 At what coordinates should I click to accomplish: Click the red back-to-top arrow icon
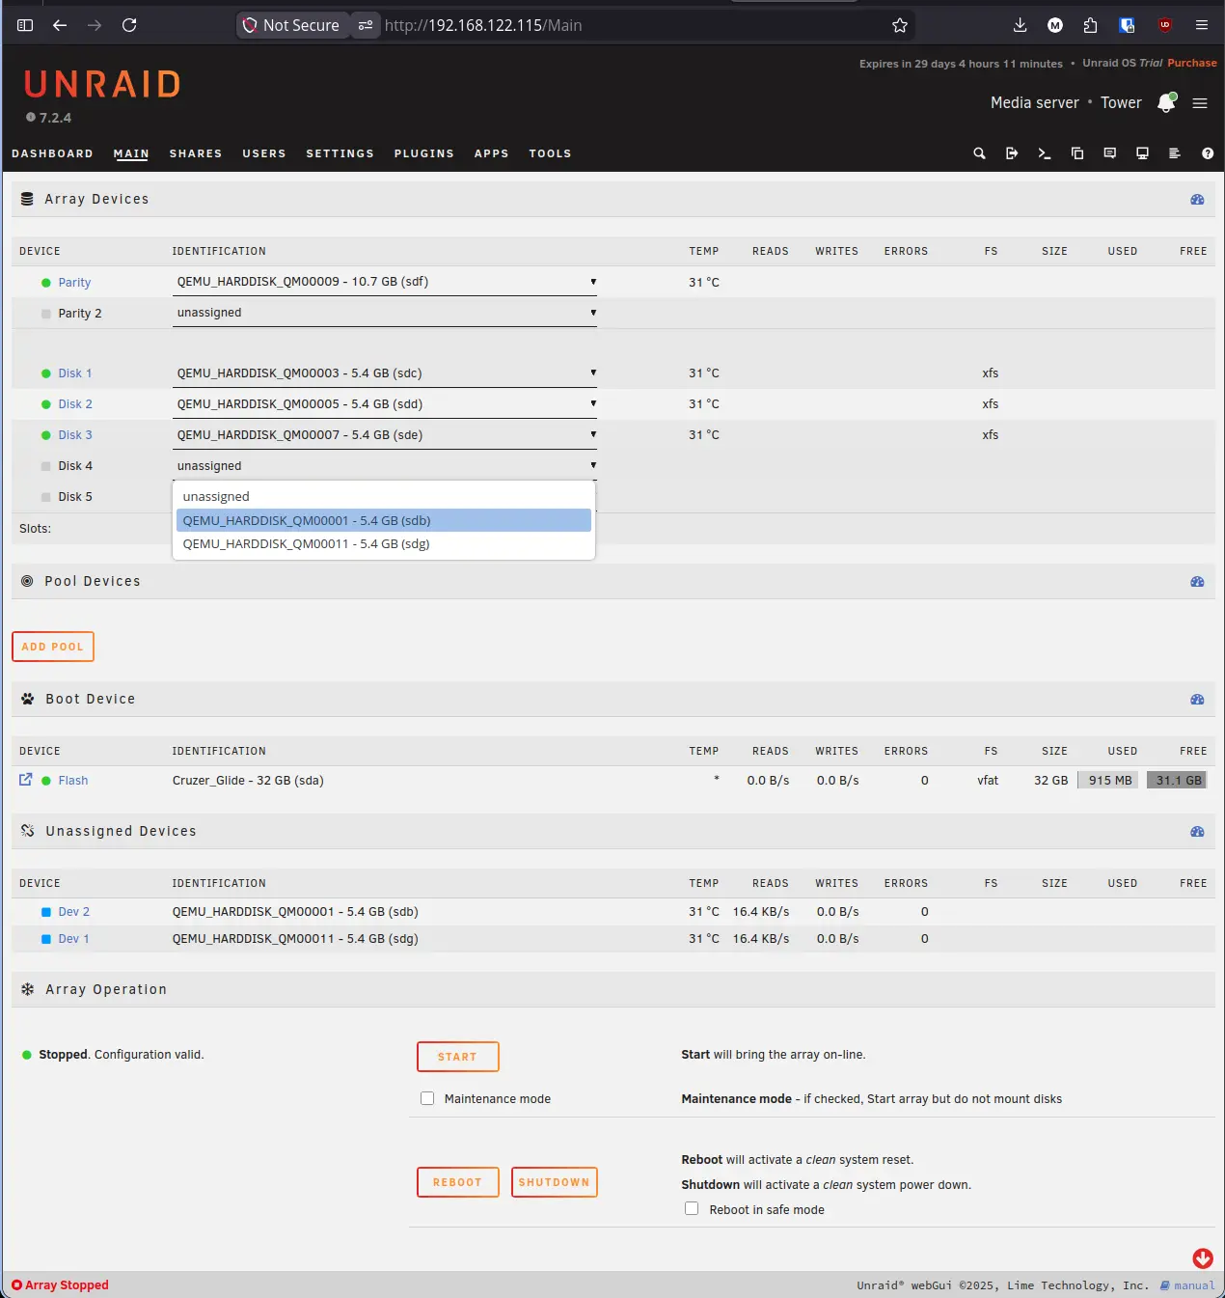(1203, 1258)
